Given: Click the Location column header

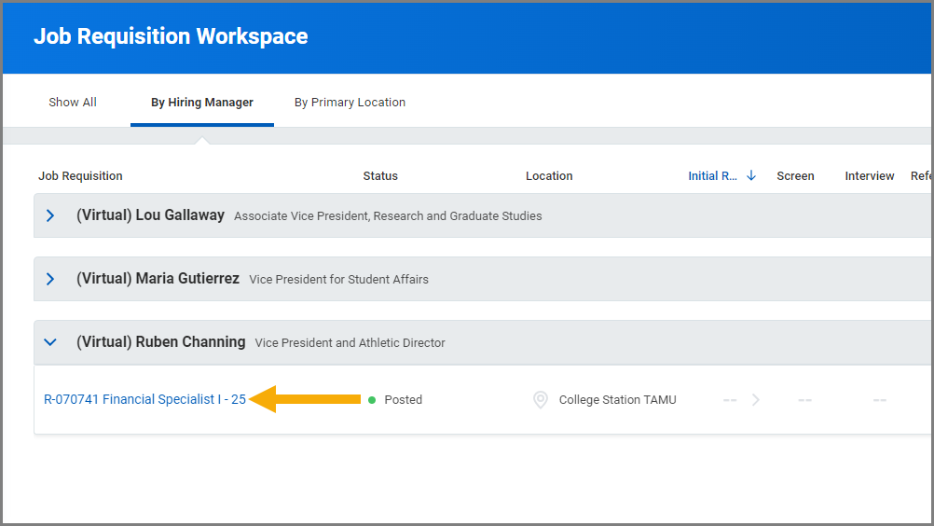Looking at the screenshot, I should click(549, 175).
